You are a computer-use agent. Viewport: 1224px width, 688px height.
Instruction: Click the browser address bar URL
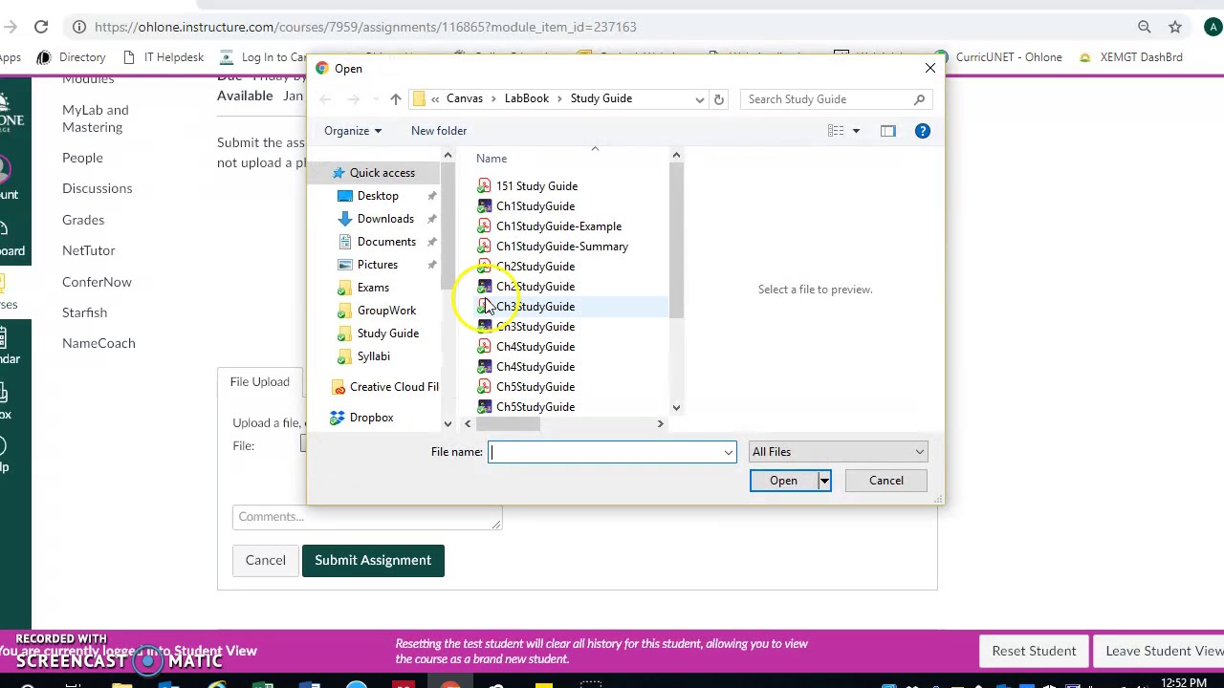[x=365, y=27]
